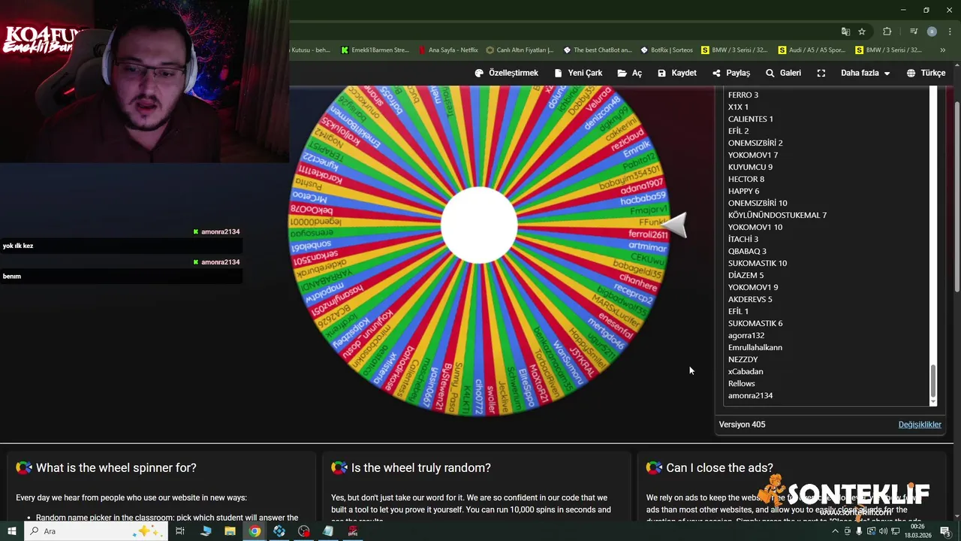This screenshot has width=961, height=541.
Task: Switch to Chrome in the taskbar
Action: tap(255, 531)
